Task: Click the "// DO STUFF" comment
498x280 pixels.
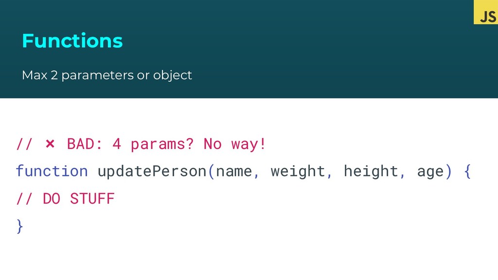Action: pos(65,199)
